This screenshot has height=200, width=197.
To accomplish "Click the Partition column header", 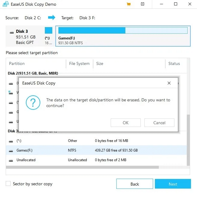I will (x=17, y=63).
